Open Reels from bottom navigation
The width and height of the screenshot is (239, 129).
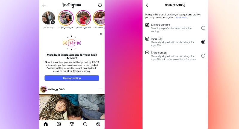[x=59, y=124]
